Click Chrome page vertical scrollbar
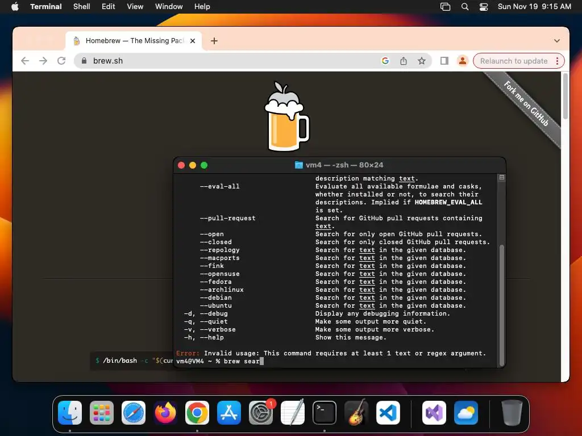This screenshot has height=436, width=582. coord(566,97)
